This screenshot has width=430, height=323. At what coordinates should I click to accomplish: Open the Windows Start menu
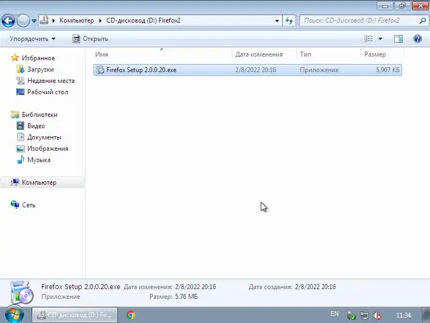[x=15, y=315]
